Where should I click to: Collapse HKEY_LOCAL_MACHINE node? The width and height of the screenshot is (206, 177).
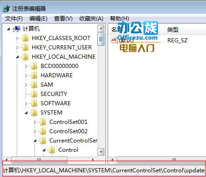point(17,57)
